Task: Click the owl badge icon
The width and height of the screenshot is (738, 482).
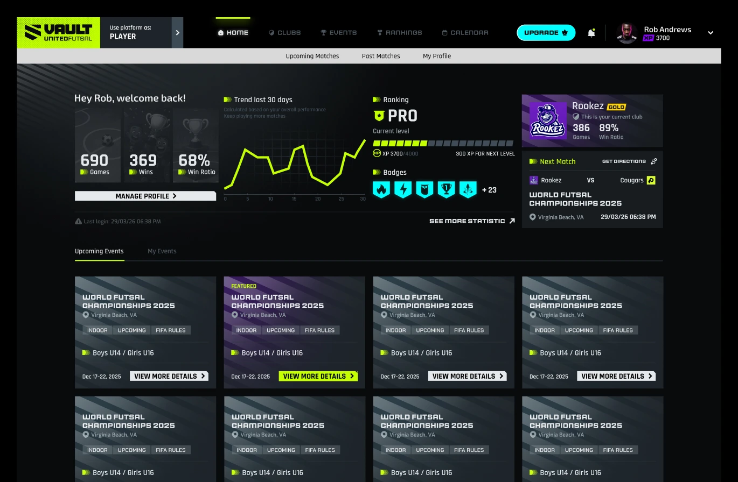Action: point(424,189)
